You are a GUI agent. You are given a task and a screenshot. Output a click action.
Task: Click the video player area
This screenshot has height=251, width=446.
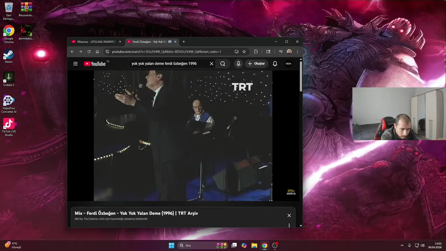(x=183, y=136)
